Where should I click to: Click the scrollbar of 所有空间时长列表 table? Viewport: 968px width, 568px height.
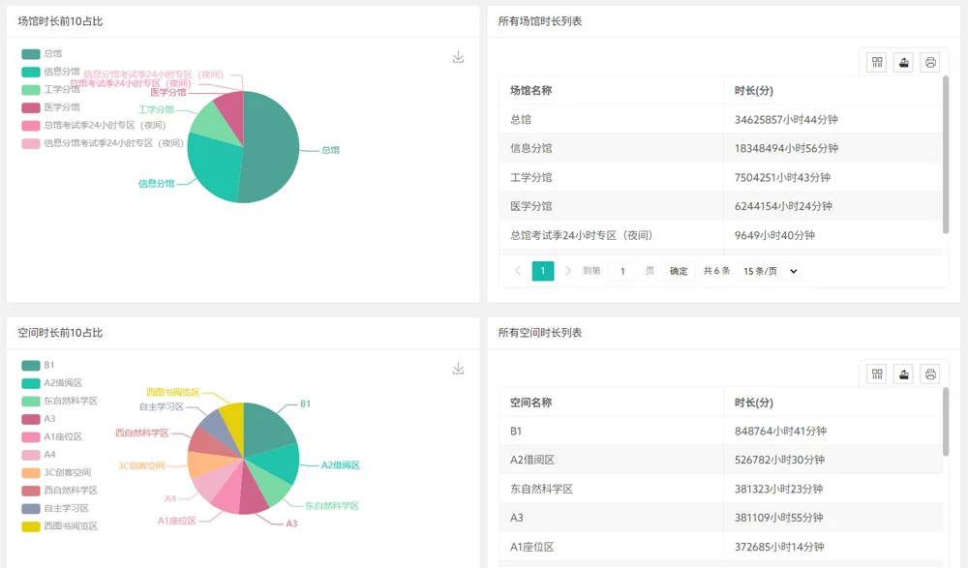click(946, 422)
